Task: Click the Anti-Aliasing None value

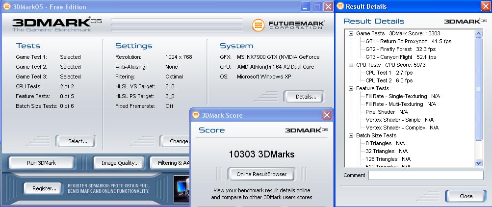Action: (x=171, y=67)
